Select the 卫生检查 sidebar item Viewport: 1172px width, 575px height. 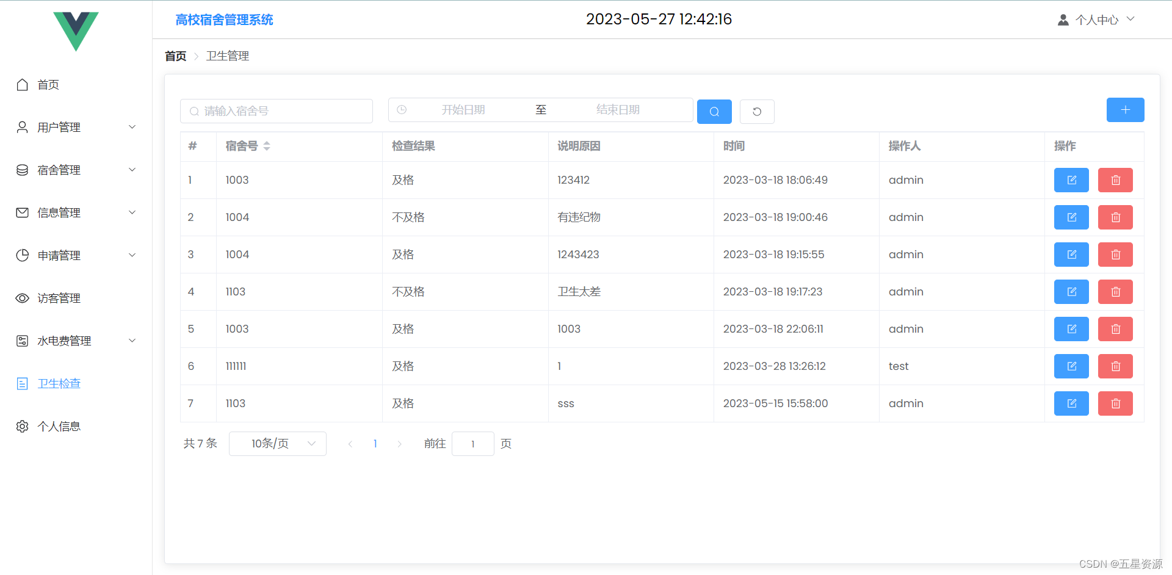point(76,384)
